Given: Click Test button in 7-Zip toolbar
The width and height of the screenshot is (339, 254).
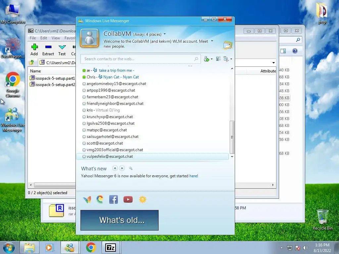Looking at the screenshot, I should (62, 50).
